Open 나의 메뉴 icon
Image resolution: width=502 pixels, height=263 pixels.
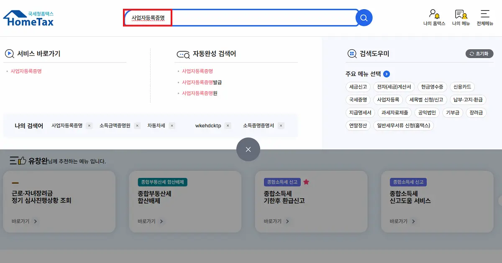[461, 18]
